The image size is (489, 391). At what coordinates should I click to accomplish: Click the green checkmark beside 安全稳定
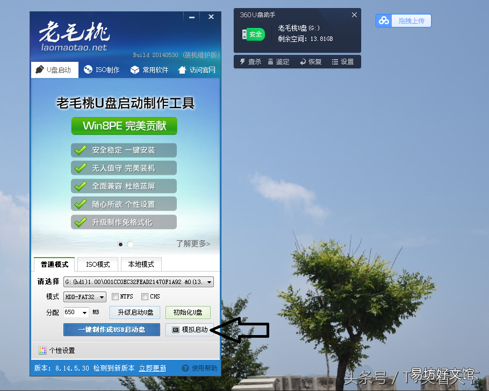click(81, 150)
